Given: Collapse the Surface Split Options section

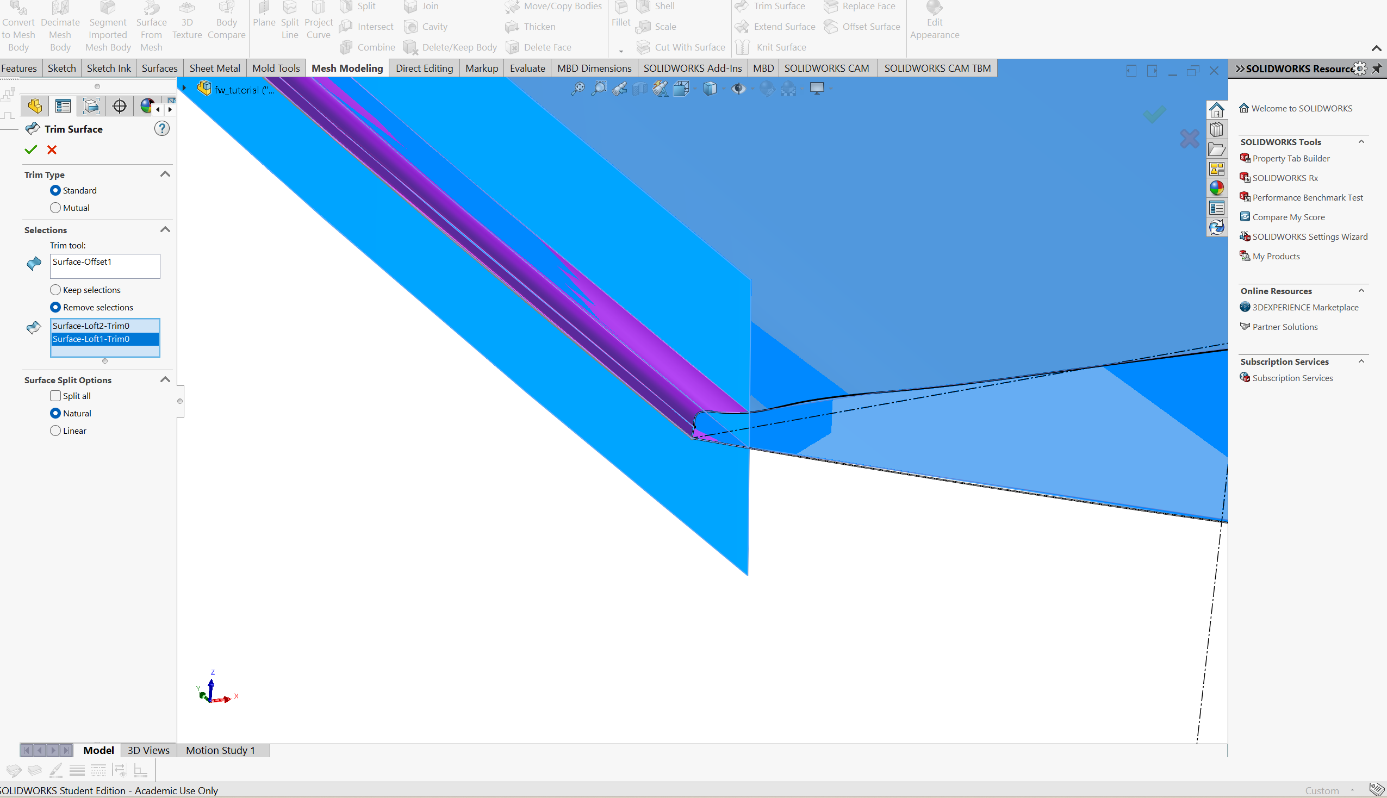Looking at the screenshot, I should tap(165, 380).
